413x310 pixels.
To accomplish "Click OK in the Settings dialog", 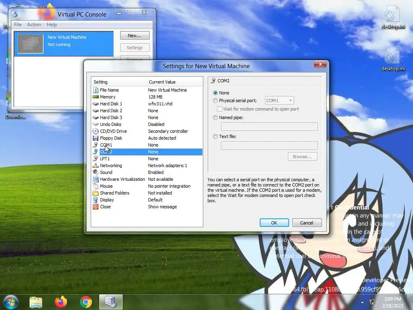I will tap(274, 223).
